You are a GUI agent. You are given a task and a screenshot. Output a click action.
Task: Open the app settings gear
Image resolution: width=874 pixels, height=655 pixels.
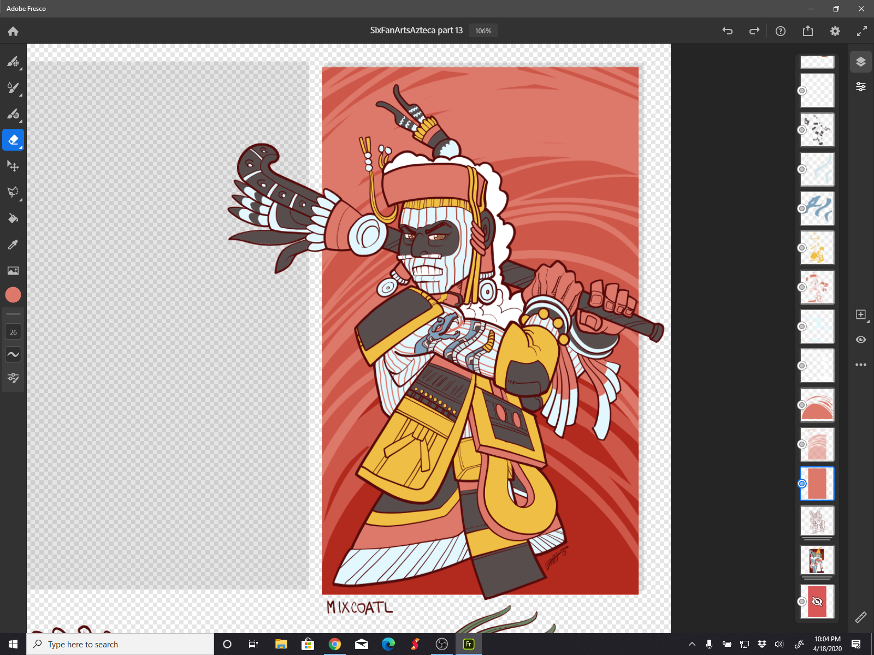coord(835,31)
